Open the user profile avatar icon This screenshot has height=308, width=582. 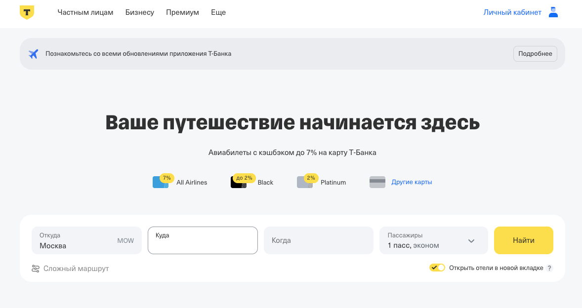point(553,12)
